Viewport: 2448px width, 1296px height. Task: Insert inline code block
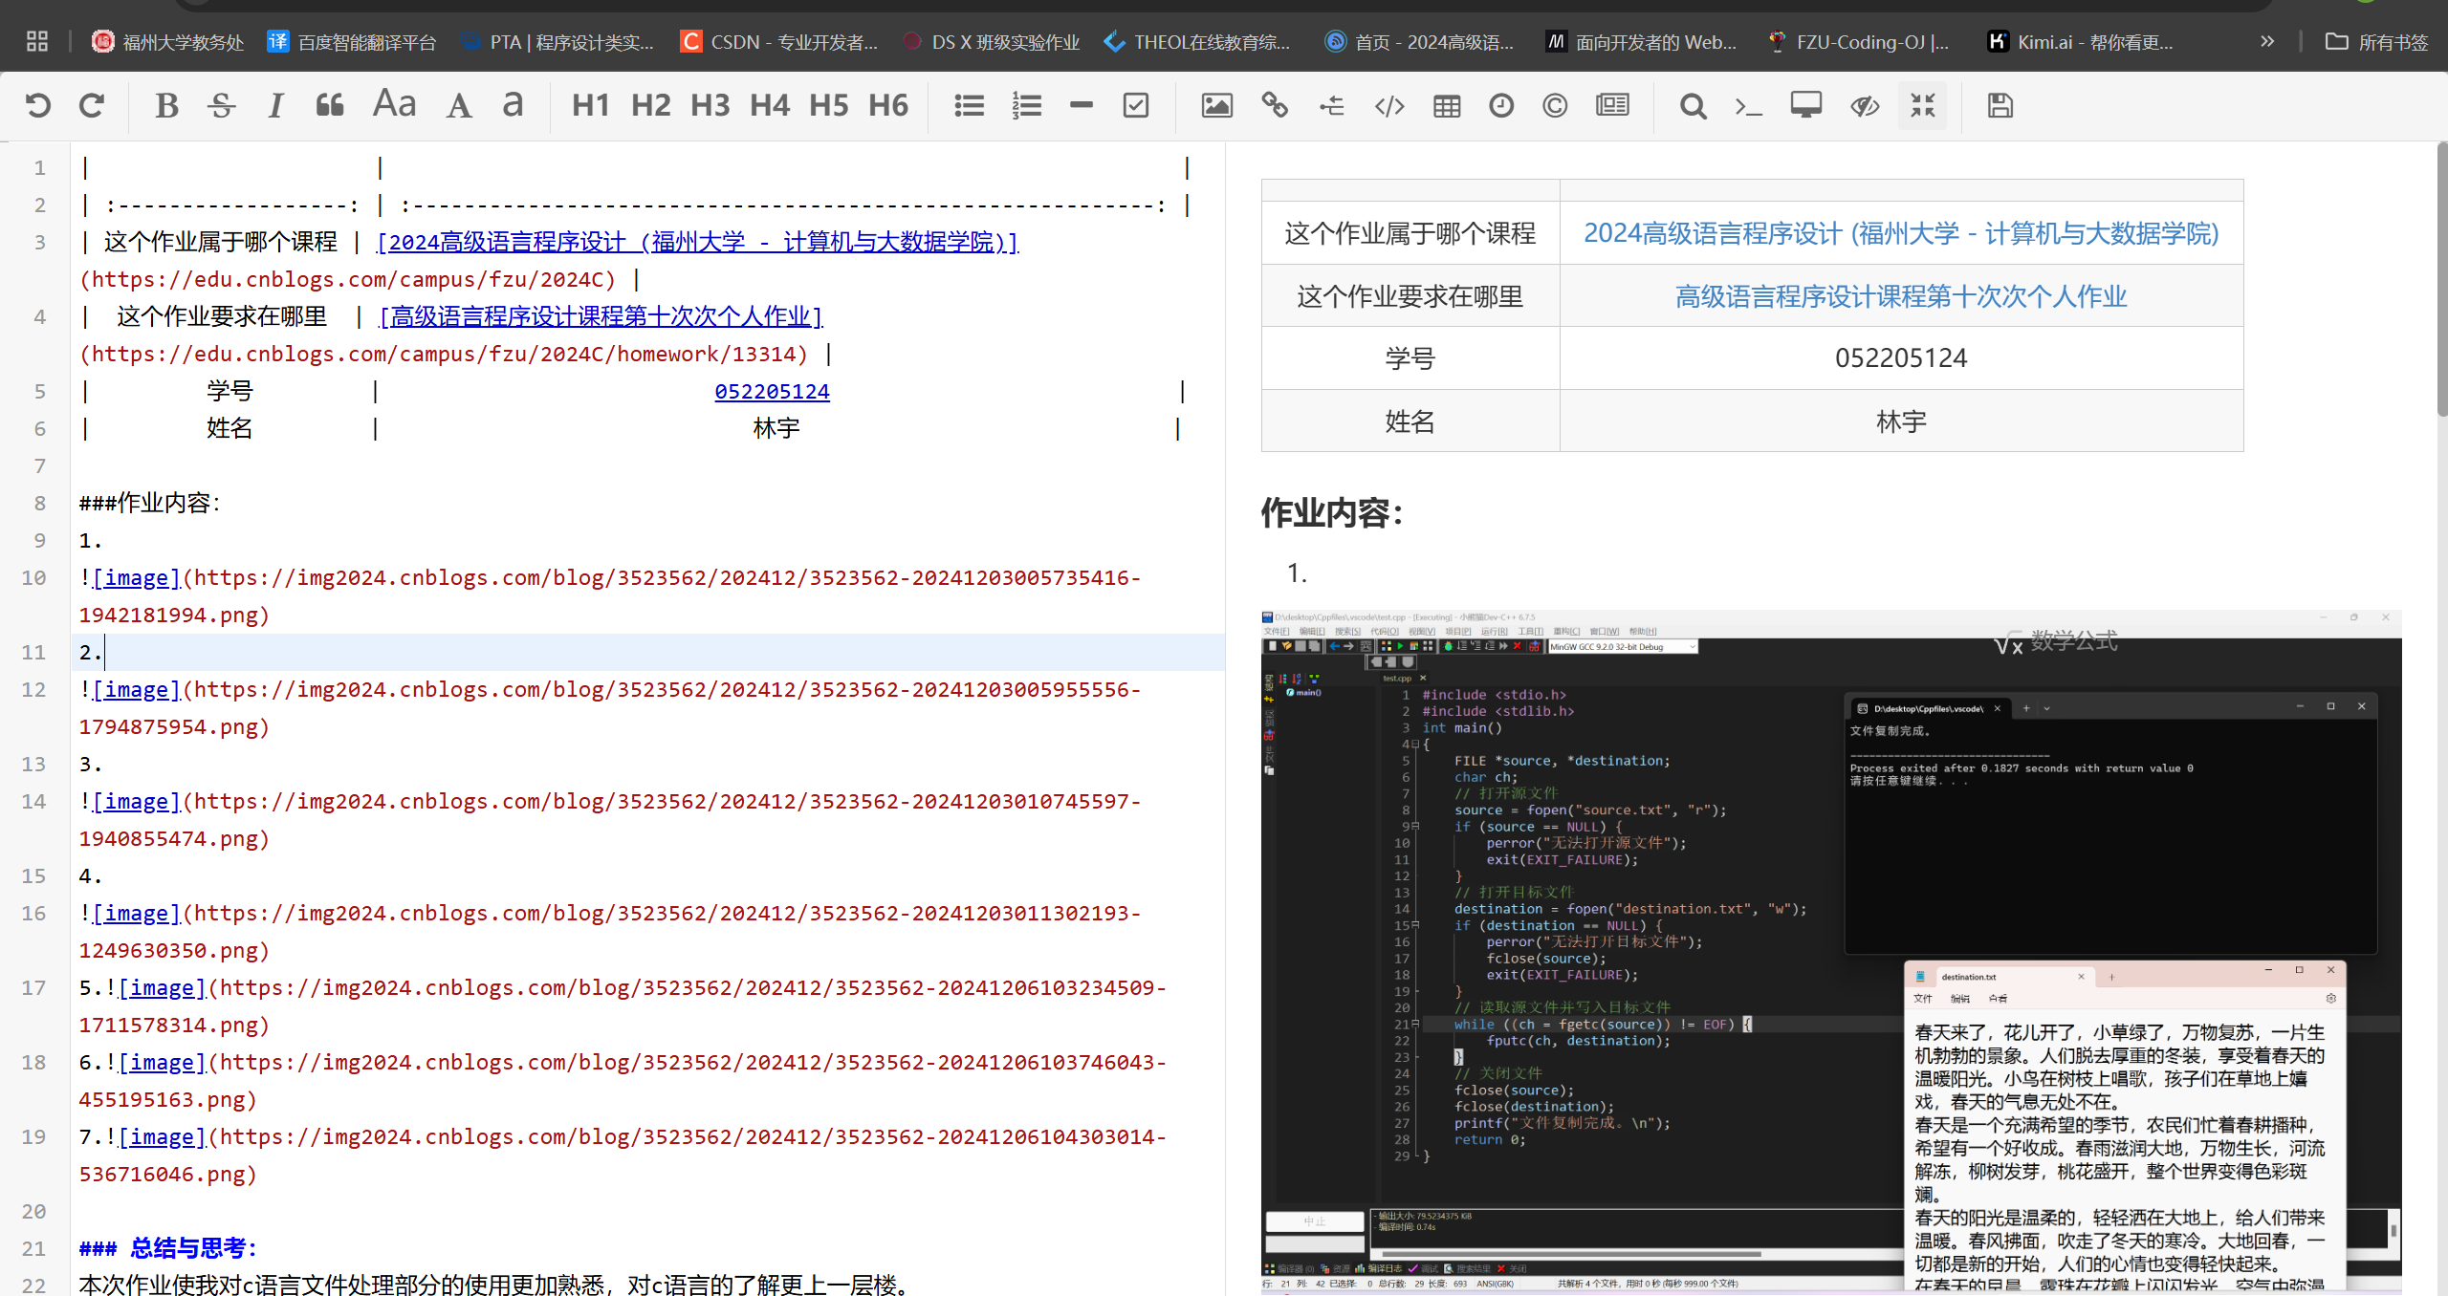[1388, 105]
